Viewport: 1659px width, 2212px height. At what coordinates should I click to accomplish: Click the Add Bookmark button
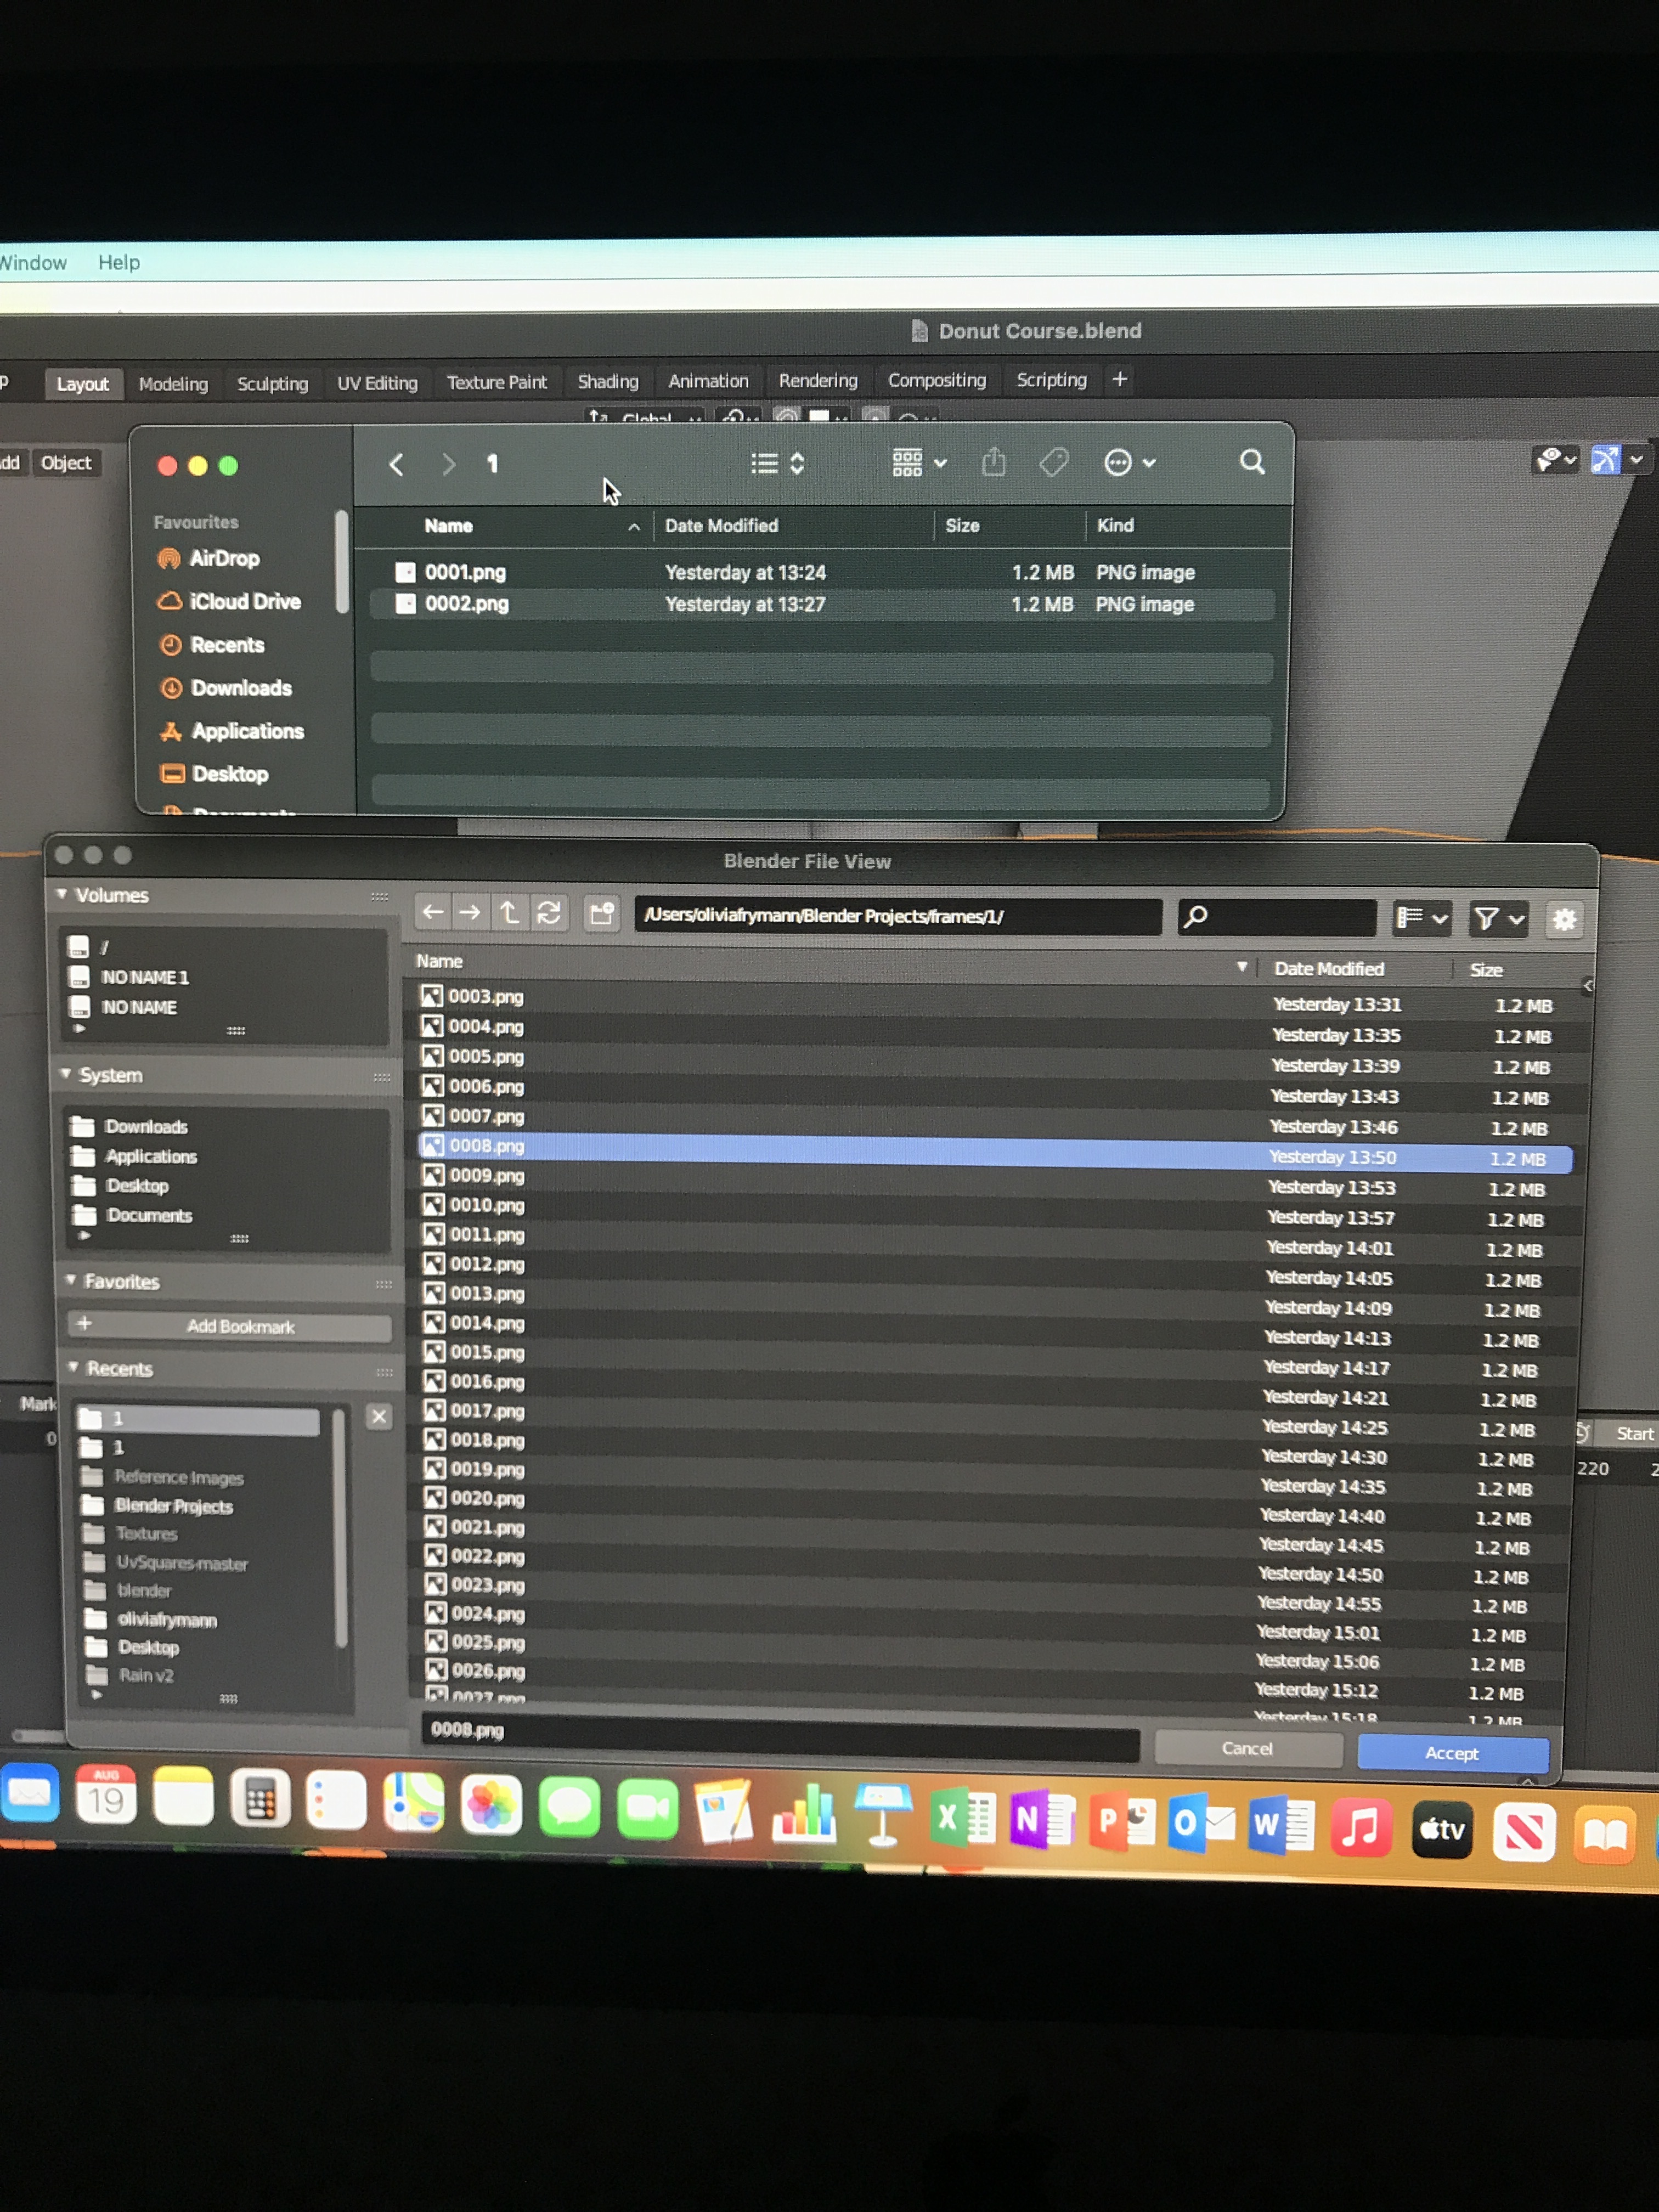230,1326
